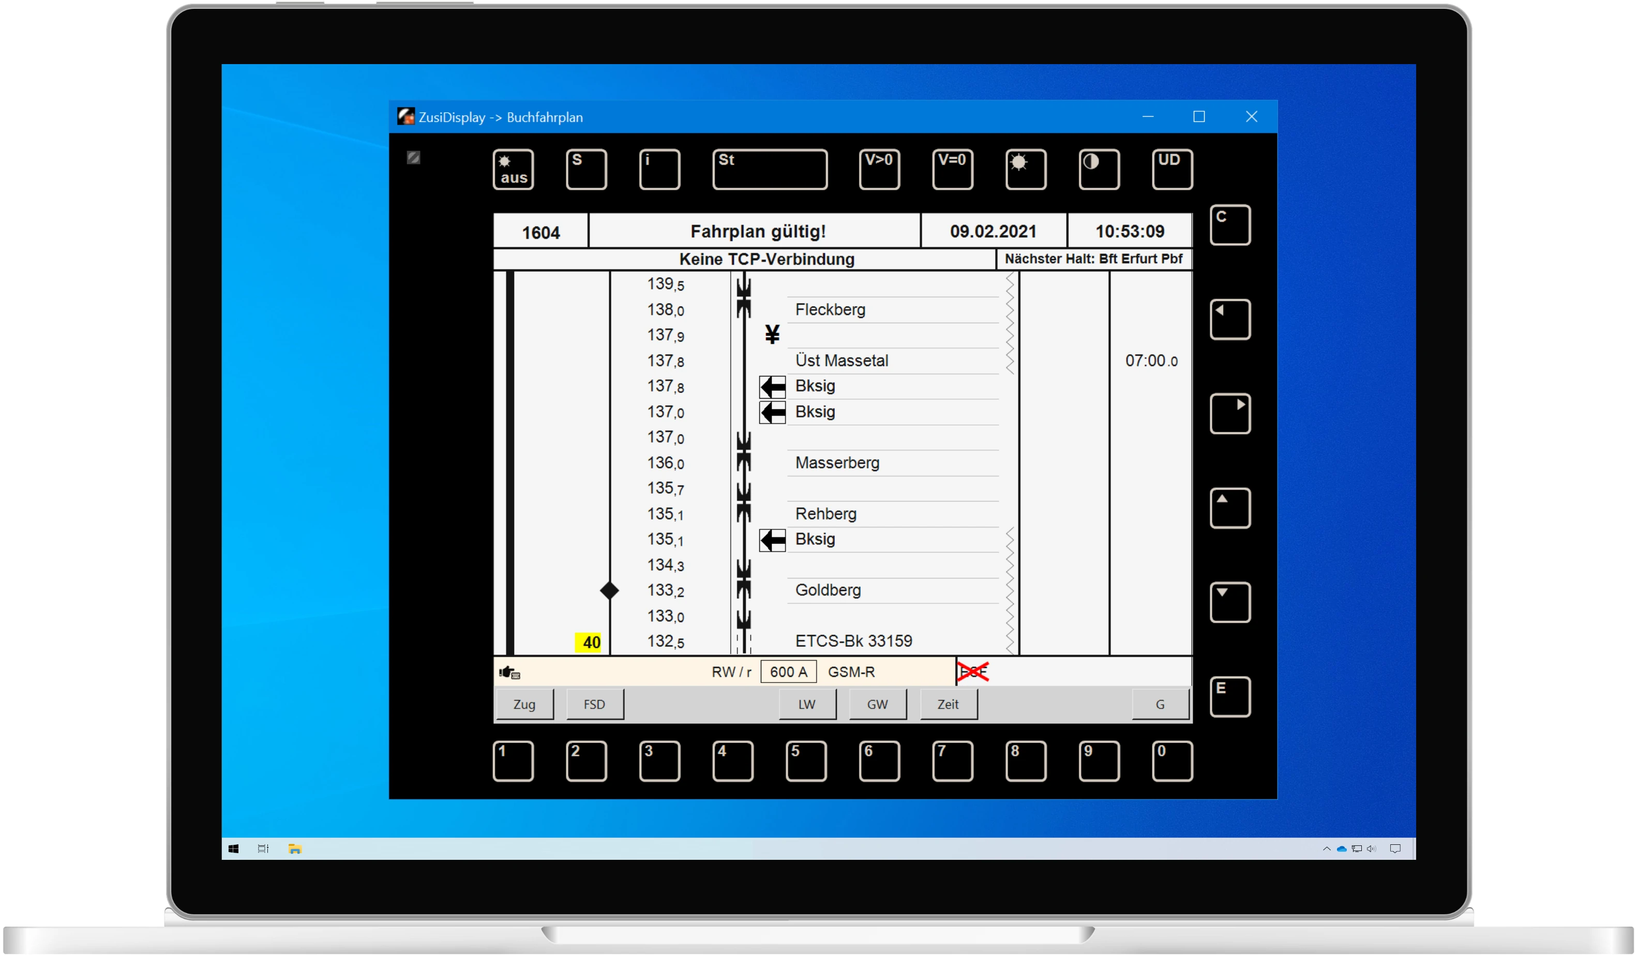Show hidden tray icons chevron
Image resolution: width=1638 pixels, height=956 pixels.
pyautogui.click(x=1326, y=849)
